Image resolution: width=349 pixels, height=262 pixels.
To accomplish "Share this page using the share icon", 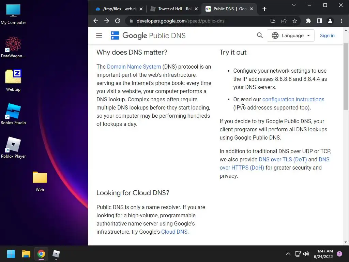I will click(284, 21).
